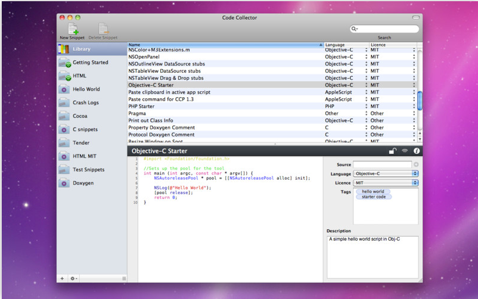Image resolution: width=478 pixels, height=299 pixels.
Task: Change licence for NSOpenPanel row
Action: point(414,57)
